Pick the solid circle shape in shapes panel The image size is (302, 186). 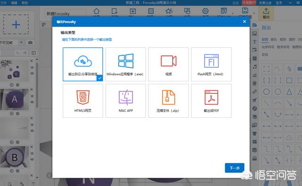pyautogui.click(x=266, y=92)
